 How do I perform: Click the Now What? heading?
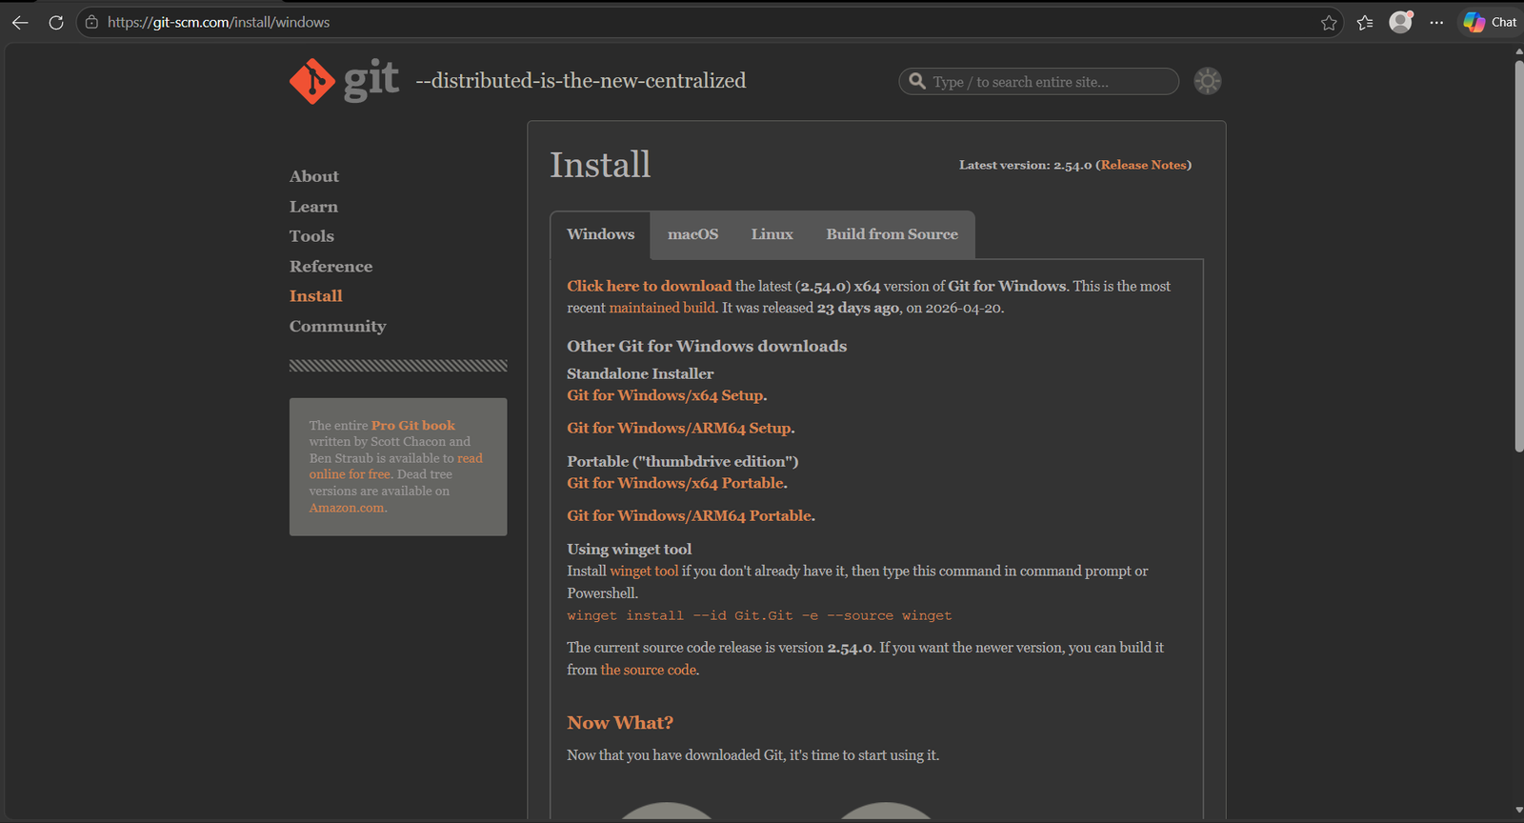620,723
